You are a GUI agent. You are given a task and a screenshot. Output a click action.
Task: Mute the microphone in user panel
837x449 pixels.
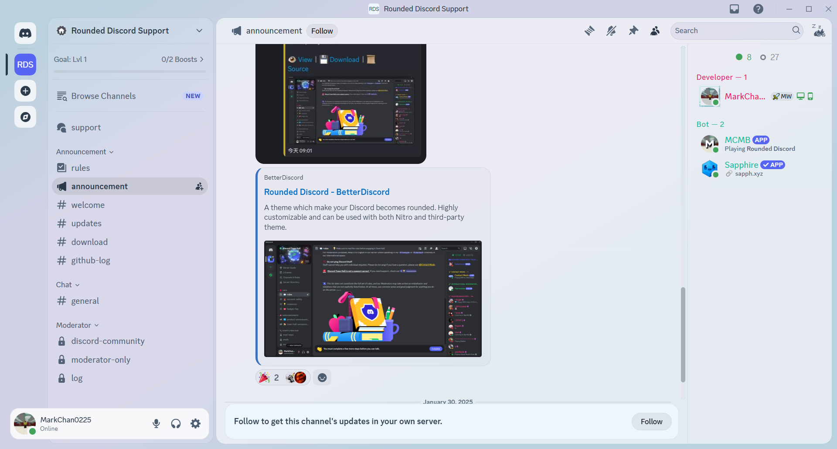156,423
